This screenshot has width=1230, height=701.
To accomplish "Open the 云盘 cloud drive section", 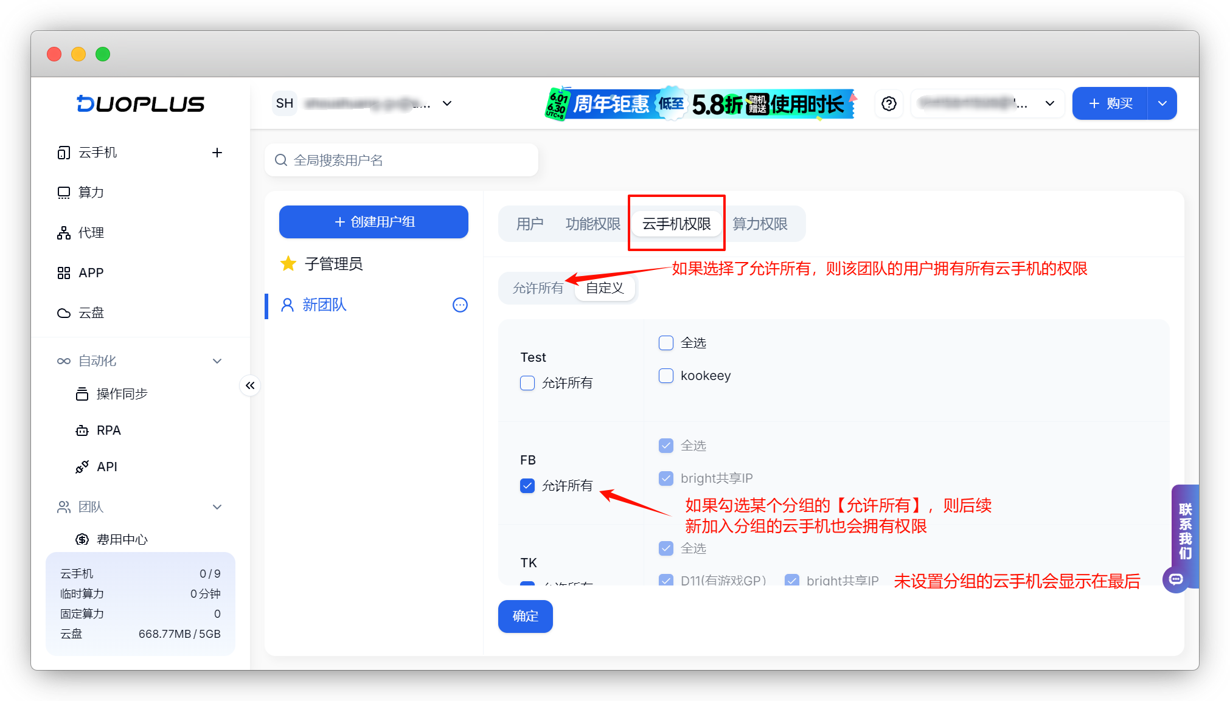I will tap(91, 313).
